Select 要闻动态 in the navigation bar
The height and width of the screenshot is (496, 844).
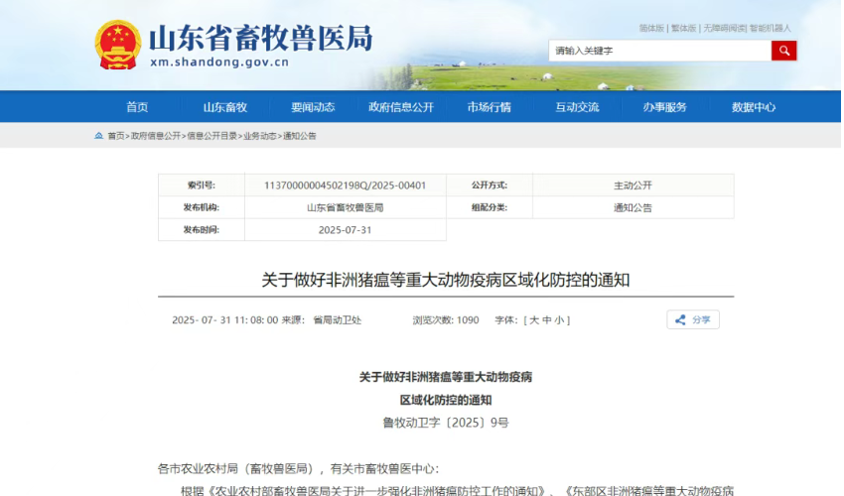pyautogui.click(x=313, y=107)
